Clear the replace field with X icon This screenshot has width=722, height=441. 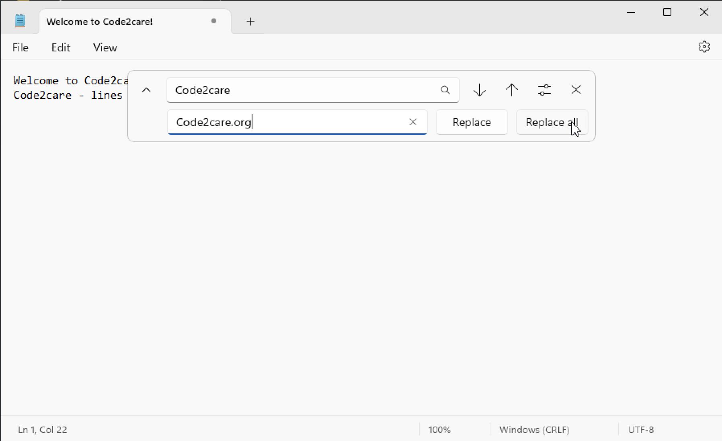413,122
